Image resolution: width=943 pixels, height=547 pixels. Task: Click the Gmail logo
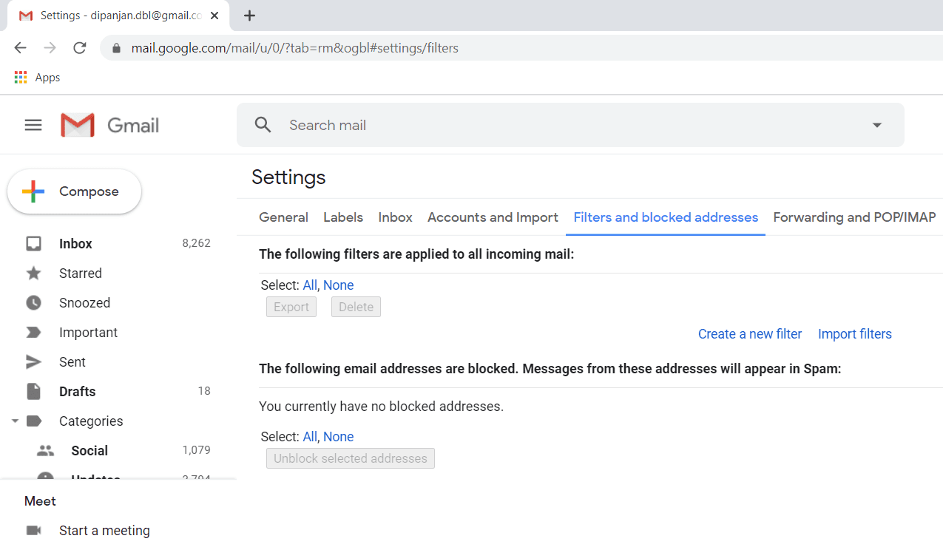[109, 125]
